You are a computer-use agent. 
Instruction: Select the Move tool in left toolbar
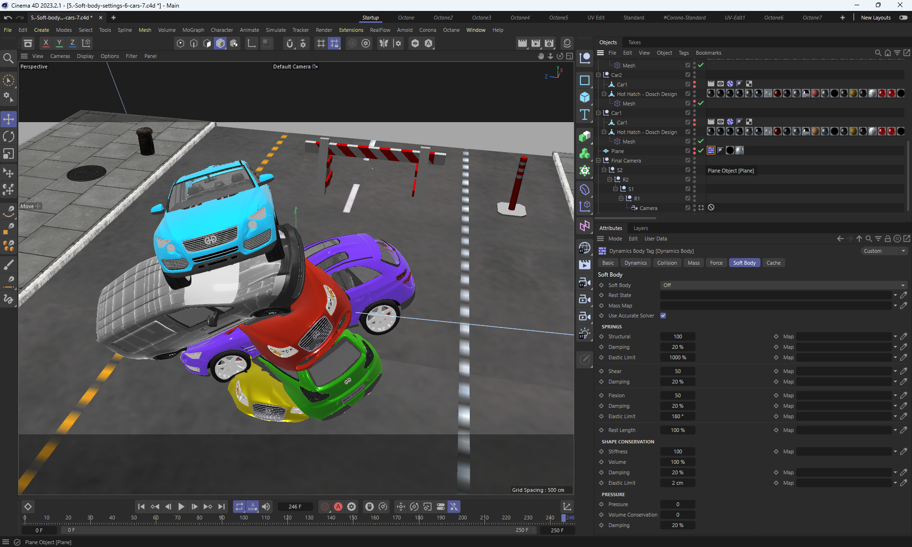pyautogui.click(x=9, y=119)
